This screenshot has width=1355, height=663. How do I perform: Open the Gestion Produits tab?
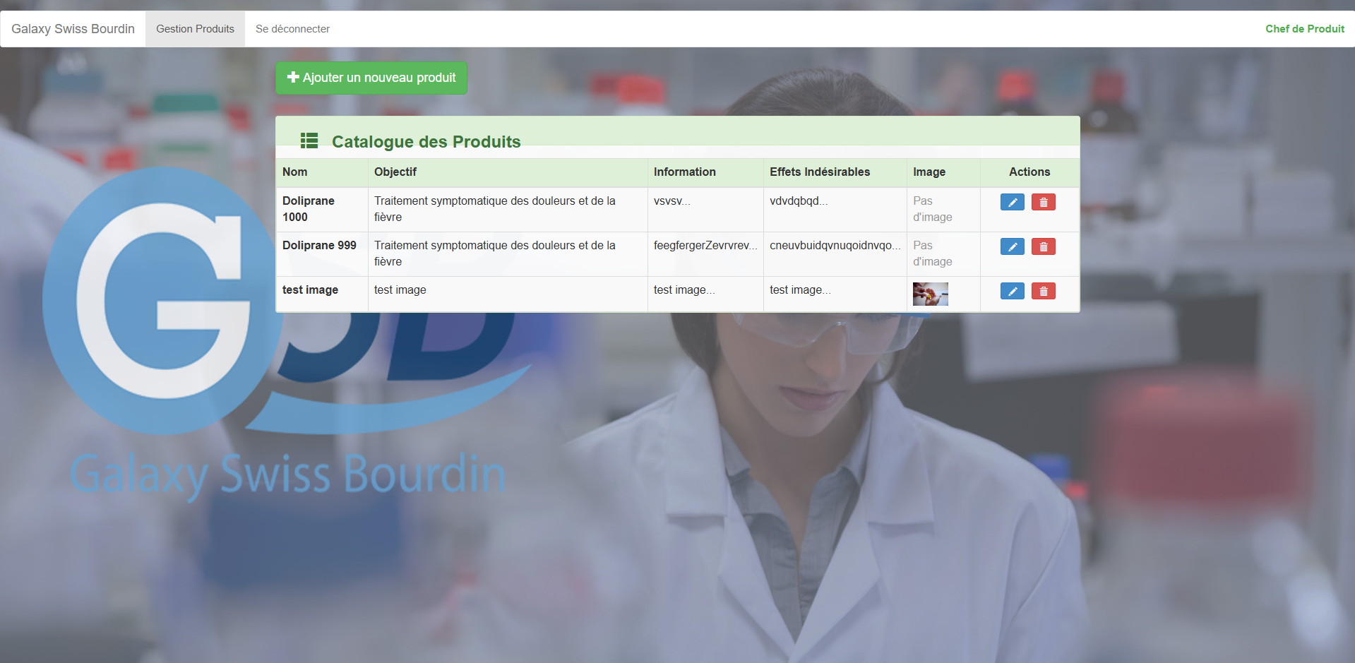coord(195,29)
